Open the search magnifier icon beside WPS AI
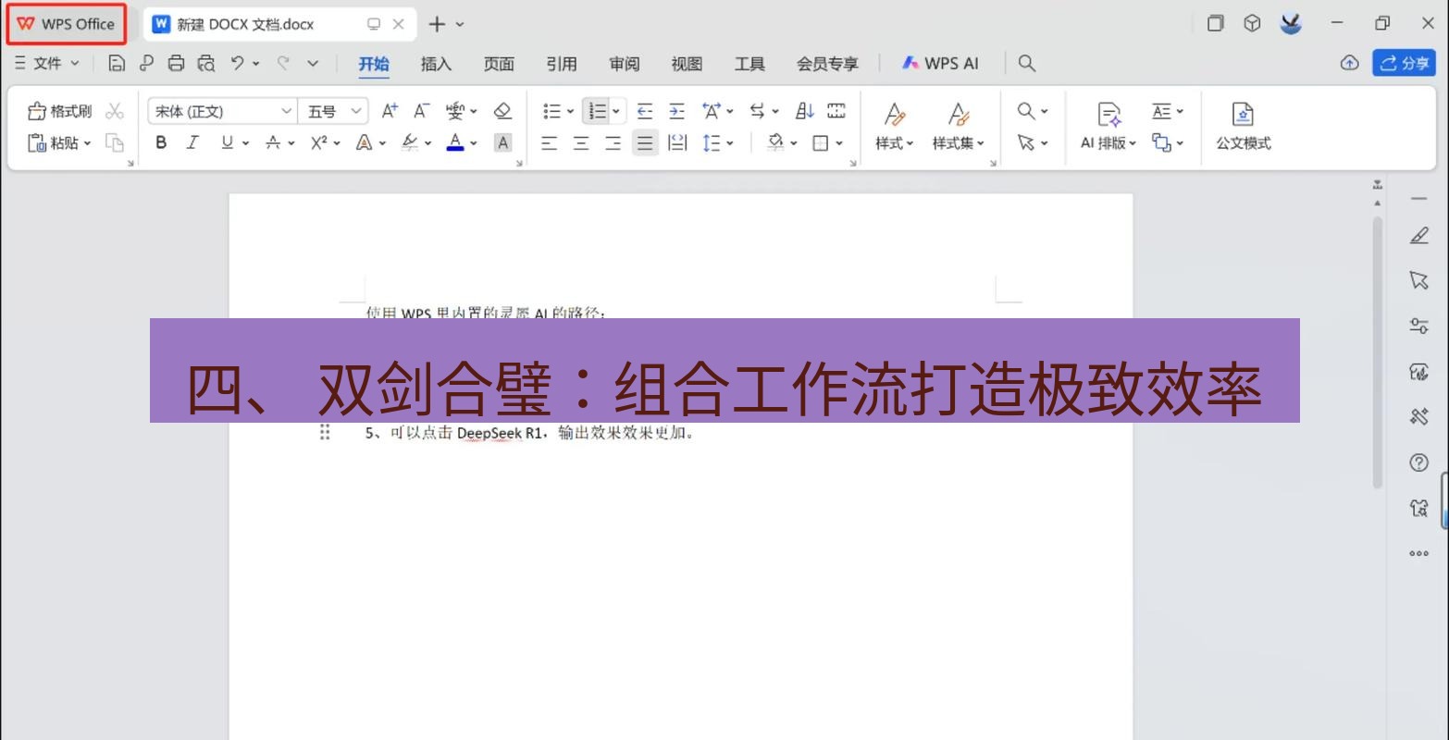 tap(1026, 63)
